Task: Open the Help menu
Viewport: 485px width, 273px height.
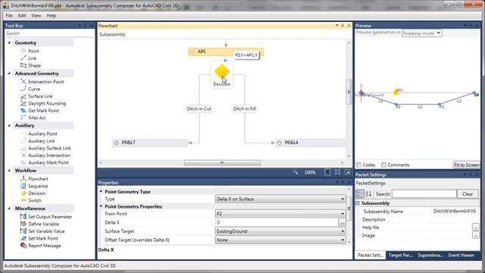Action: pos(52,15)
